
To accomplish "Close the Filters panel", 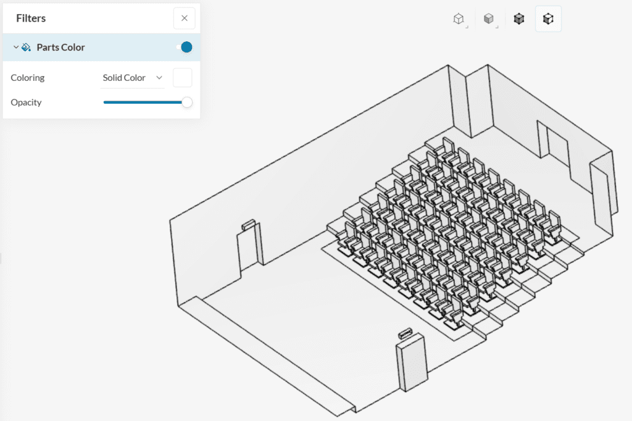I will click(185, 19).
